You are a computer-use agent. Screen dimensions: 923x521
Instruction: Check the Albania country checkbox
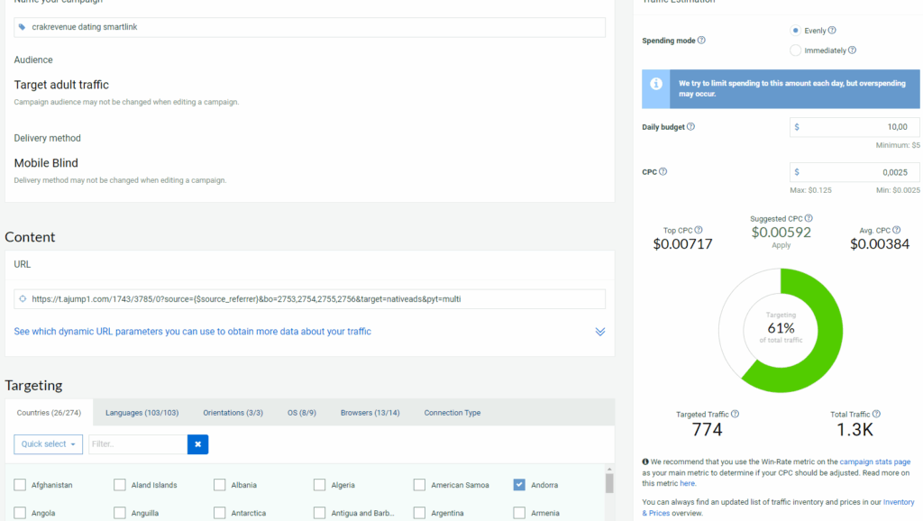(219, 485)
